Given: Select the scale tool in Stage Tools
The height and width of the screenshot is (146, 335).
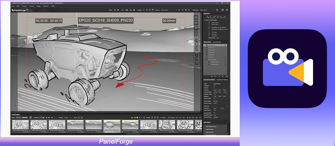Looking at the screenshot, I should (218, 17).
